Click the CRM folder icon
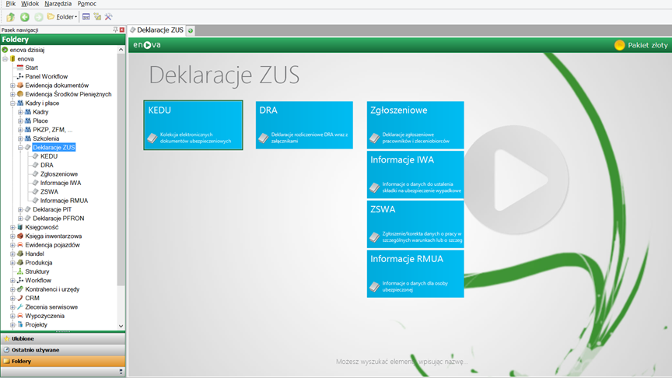This screenshot has height=378, width=672. [20, 299]
